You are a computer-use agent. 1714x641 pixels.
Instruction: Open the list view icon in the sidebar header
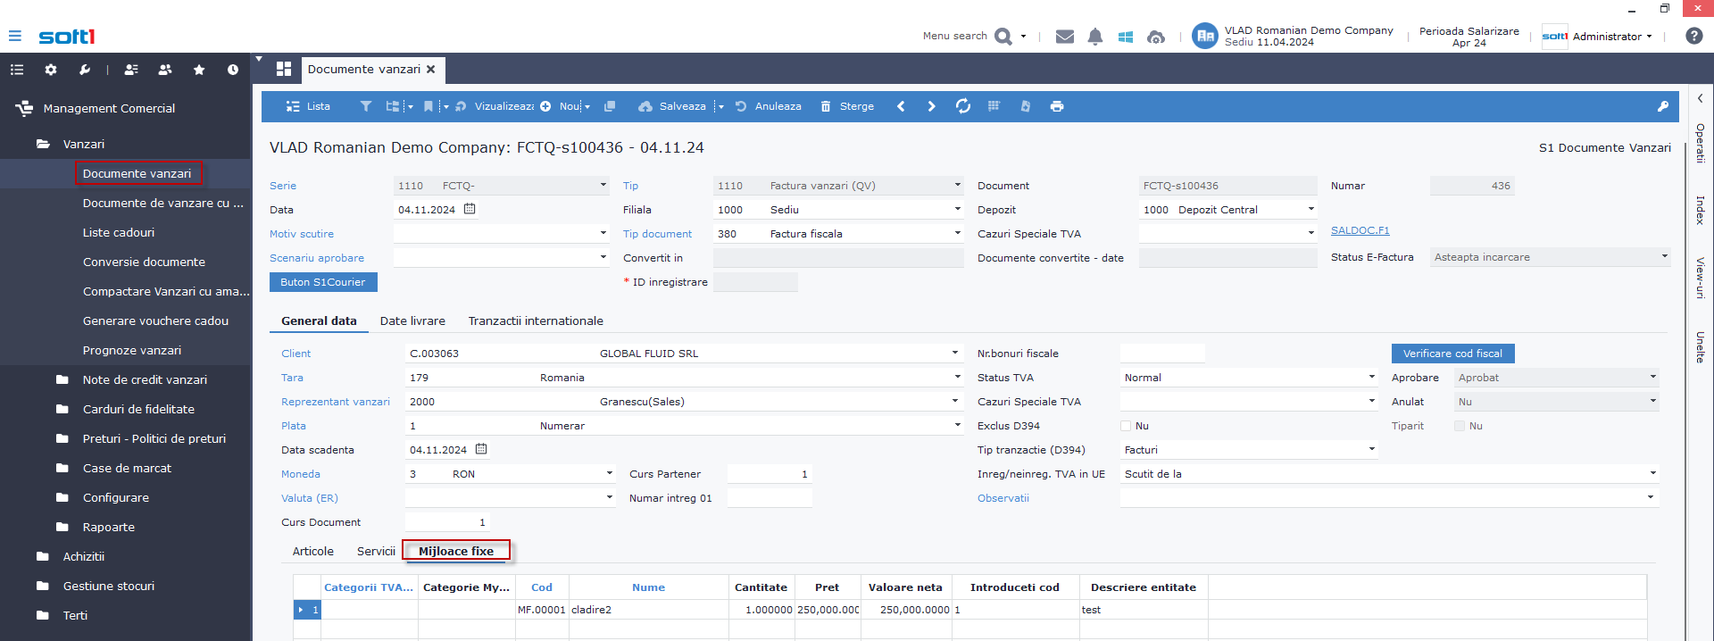click(17, 70)
